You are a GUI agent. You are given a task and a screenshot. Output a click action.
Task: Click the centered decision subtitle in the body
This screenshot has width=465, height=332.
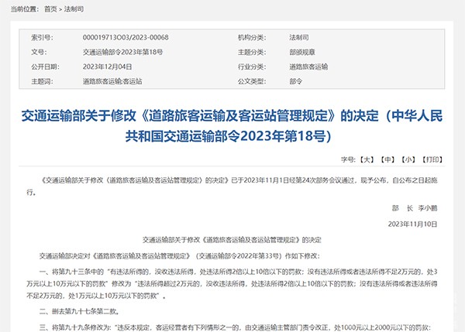click(225, 241)
